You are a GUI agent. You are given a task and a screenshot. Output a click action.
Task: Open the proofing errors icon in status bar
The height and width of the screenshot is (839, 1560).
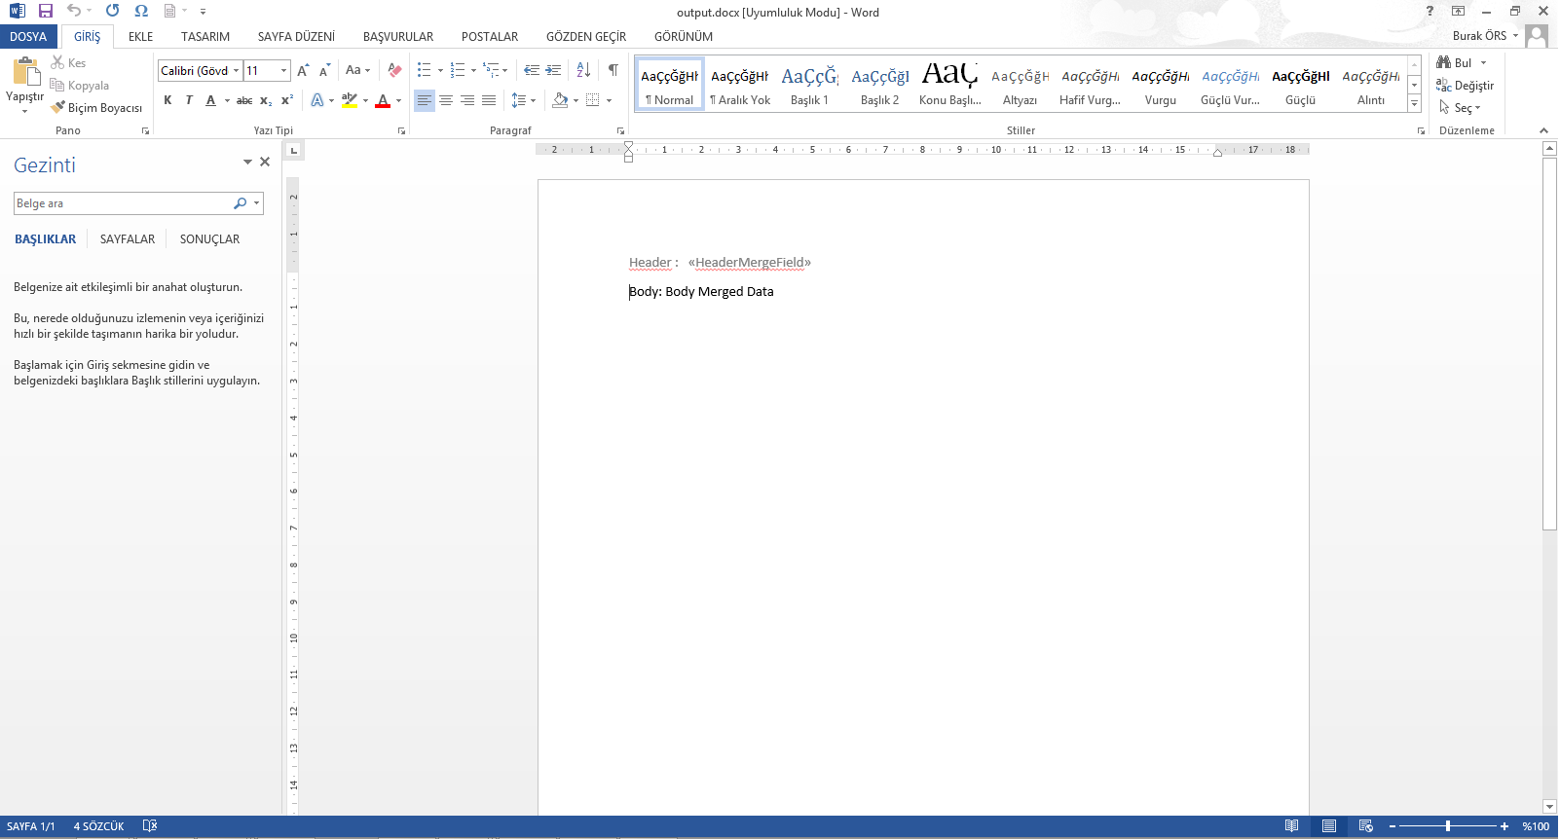(150, 826)
